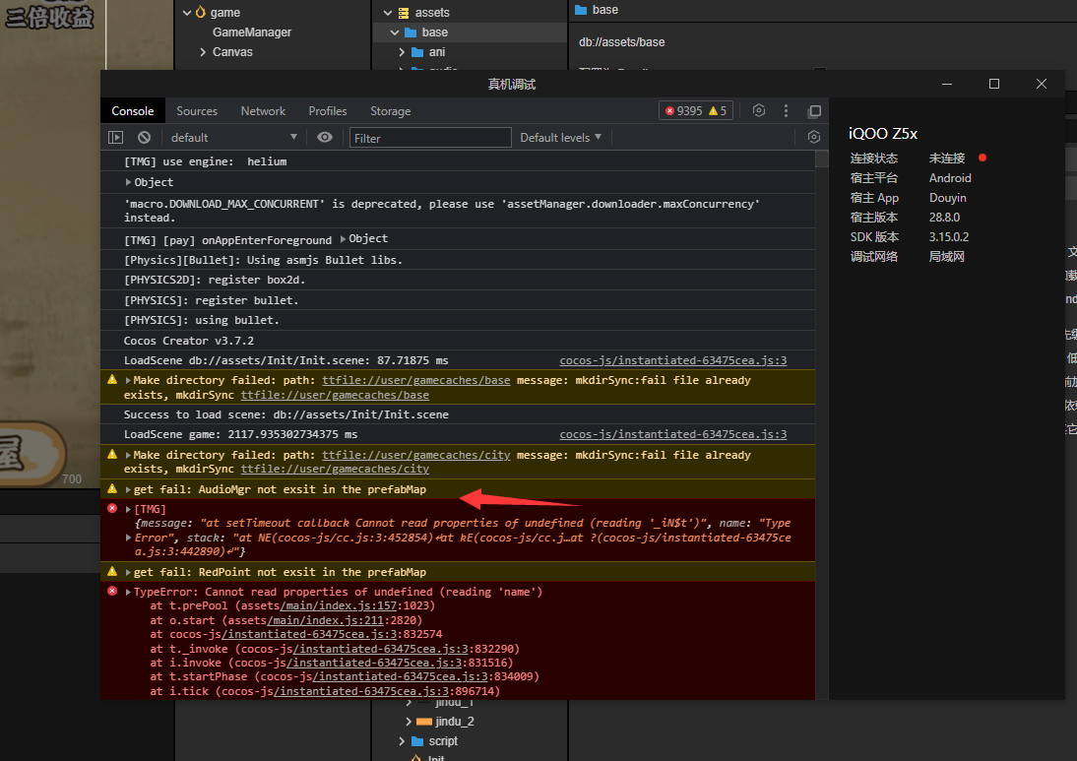Viewport: 1077px width, 761px height.
Task: Expand the TypeError name stack trace
Action: pos(128,592)
